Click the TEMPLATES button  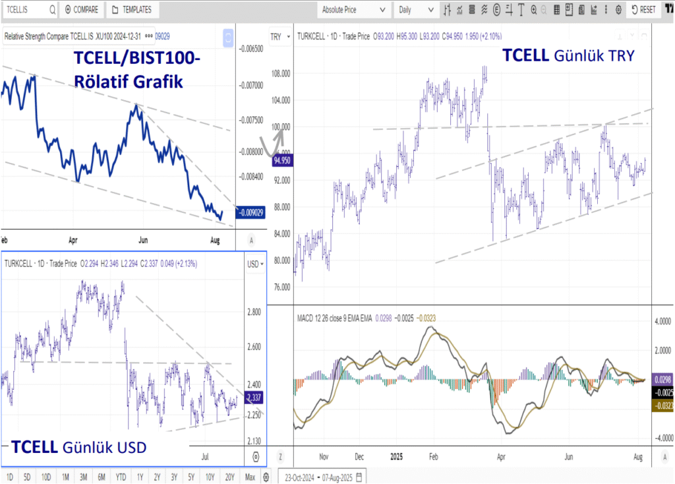[131, 10]
